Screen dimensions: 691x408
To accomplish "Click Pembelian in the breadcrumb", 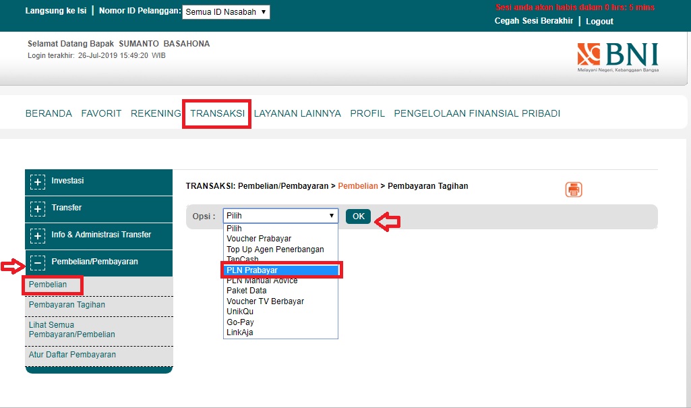I will click(x=358, y=186).
